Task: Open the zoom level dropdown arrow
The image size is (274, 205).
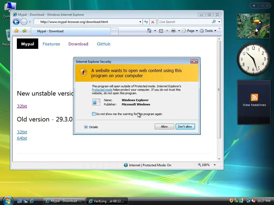Action: pos(215,165)
